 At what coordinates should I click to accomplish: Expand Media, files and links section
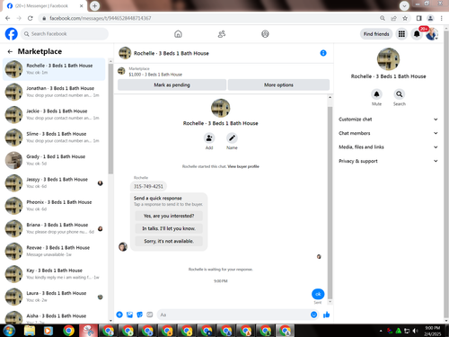coord(388,146)
